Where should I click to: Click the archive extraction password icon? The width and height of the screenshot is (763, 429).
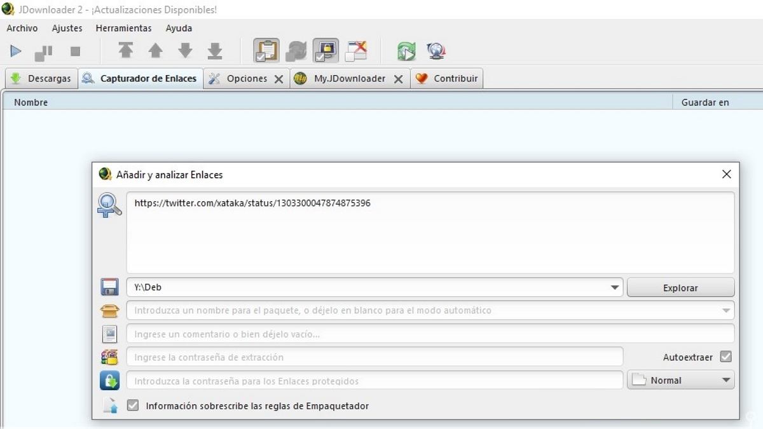click(110, 357)
